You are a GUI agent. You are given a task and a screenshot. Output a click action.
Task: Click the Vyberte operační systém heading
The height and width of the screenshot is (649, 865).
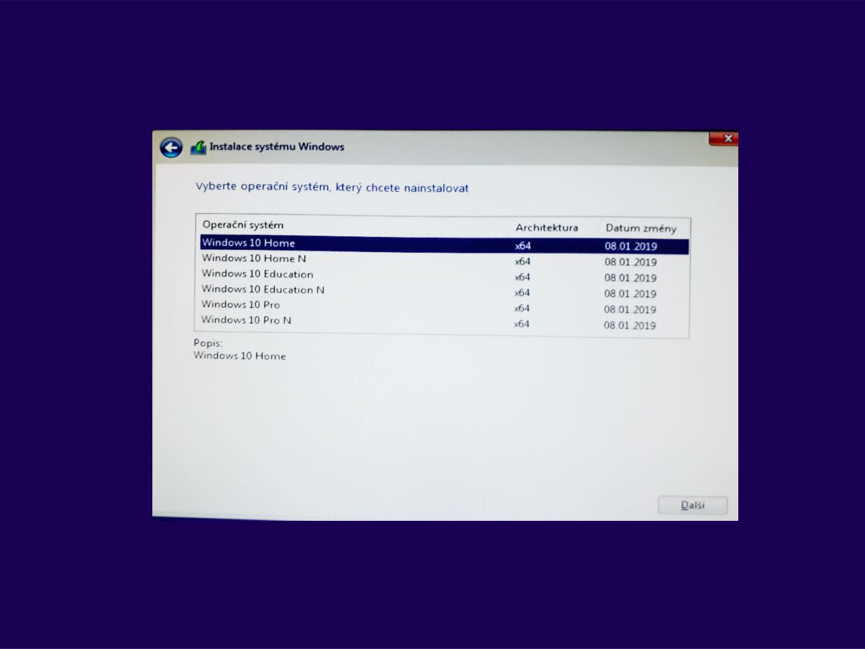[332, 188]
